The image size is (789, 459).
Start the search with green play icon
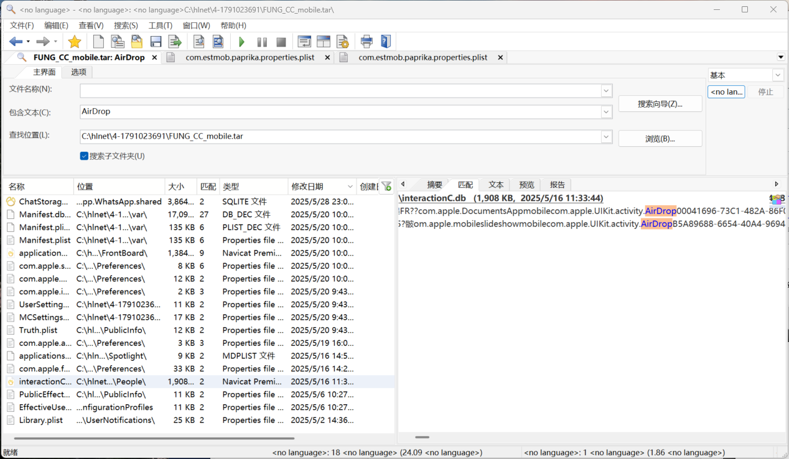pos(241,42)
